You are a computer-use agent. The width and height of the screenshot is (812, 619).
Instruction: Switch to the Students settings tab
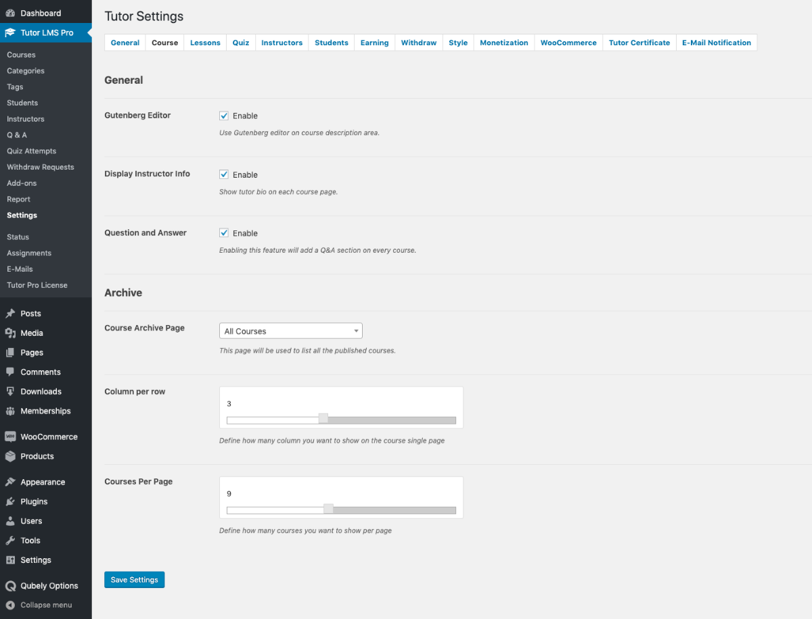pos(332,43)
